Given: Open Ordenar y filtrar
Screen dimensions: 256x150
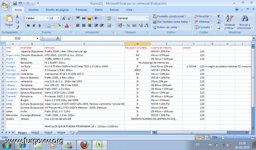Looking at the screenshot, I should (230, 22).
